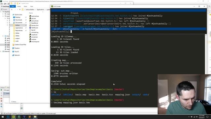211x119 pixels.
Task: Open the Windows Start menu
Action: tap(3, 117)
